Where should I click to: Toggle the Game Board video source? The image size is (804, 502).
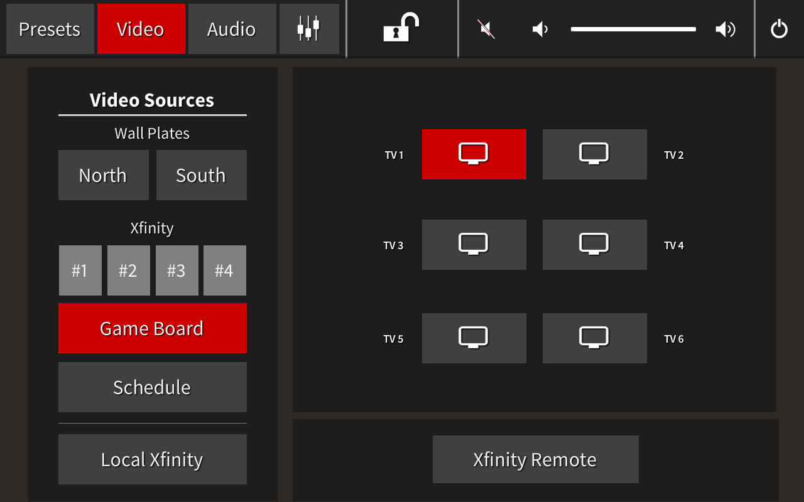[152, 328]
